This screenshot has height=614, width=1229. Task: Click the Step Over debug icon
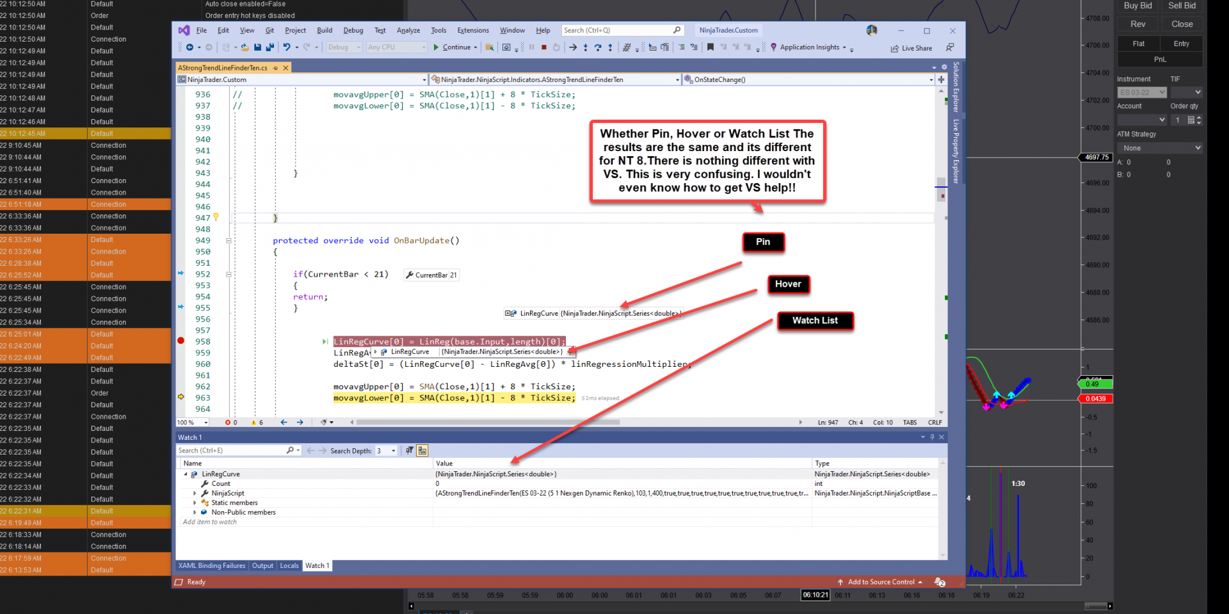598,47
